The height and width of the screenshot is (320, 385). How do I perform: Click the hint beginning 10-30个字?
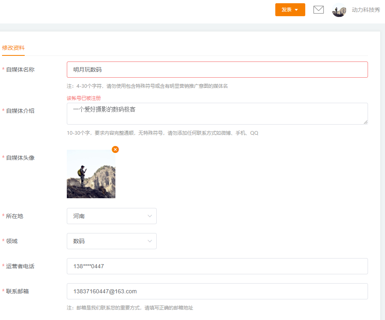(x=163, y=133)
